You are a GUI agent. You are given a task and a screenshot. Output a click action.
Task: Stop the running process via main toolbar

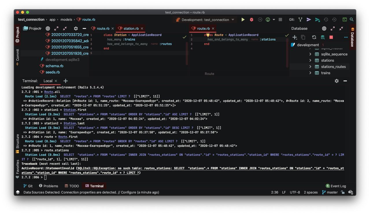(280, 20)
